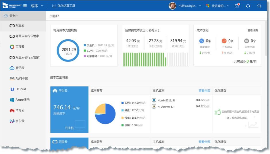Click the 实例 blue legend swatch

[122, 103]
